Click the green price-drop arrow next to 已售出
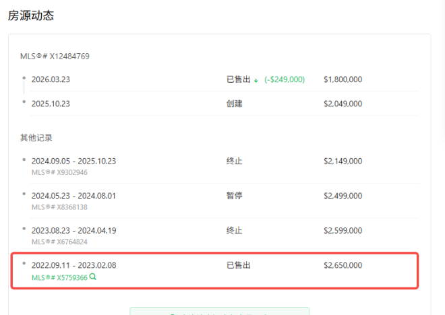Viewport: 445px width, 315px height. (x=256, y=79)
